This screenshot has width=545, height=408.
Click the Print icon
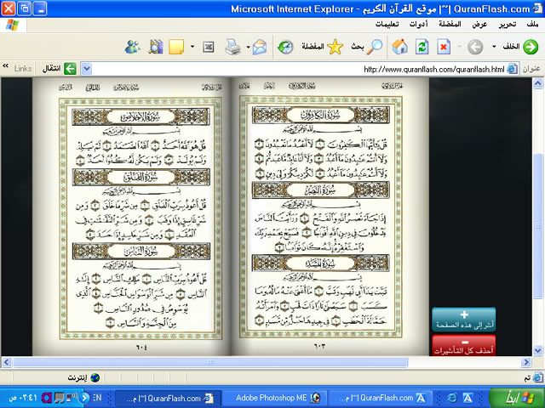pos(232,47)
